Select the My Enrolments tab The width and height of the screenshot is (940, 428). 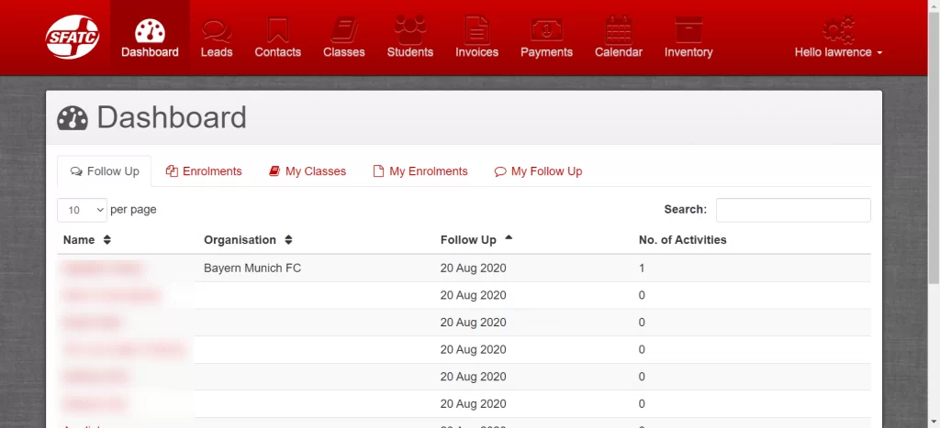[420, 171]
